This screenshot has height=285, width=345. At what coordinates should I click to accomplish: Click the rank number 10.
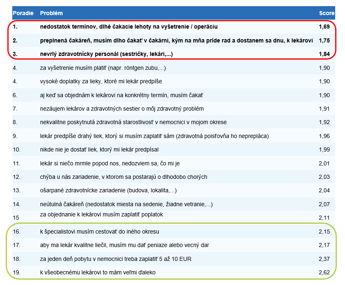coord(16,149)
